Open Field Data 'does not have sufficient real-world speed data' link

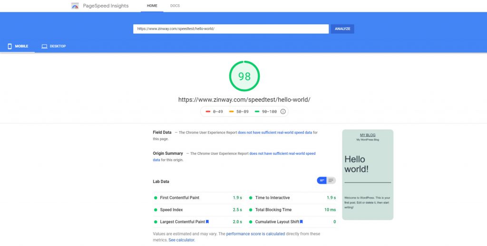(x=275, y=132)
